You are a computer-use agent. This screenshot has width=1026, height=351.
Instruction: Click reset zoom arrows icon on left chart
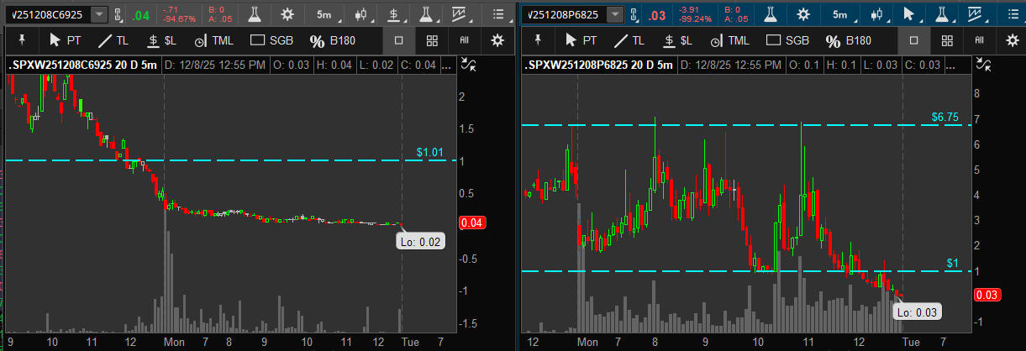click(468, 65)
